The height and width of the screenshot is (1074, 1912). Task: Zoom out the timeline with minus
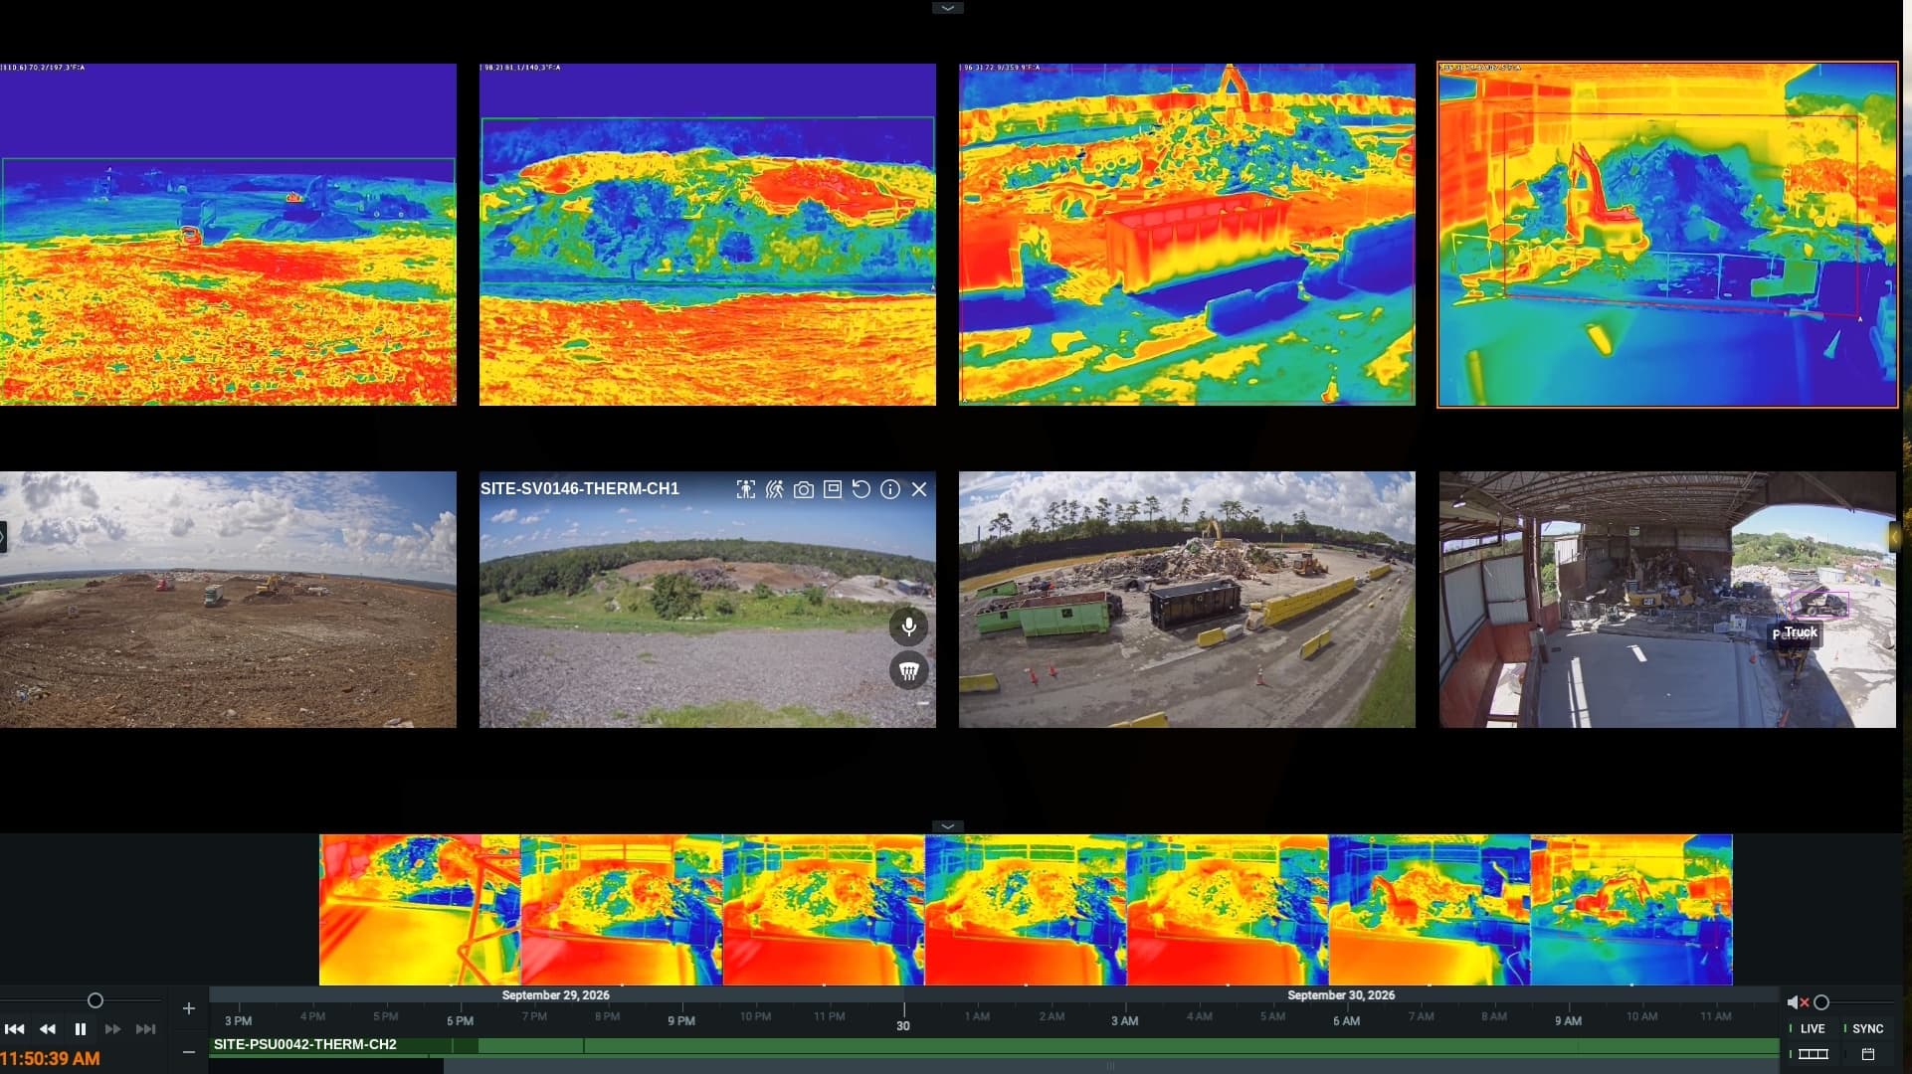[x=188, y=1052]
